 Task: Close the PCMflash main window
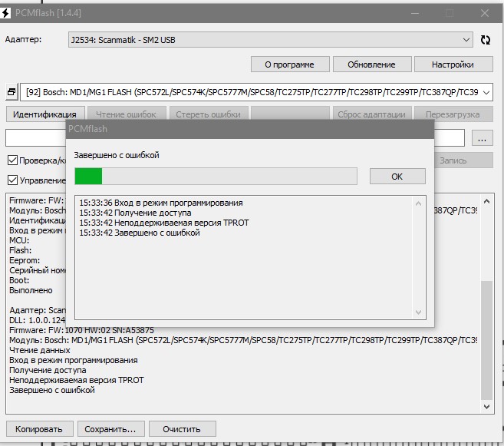pyautogui.click(x=485, y=13)
